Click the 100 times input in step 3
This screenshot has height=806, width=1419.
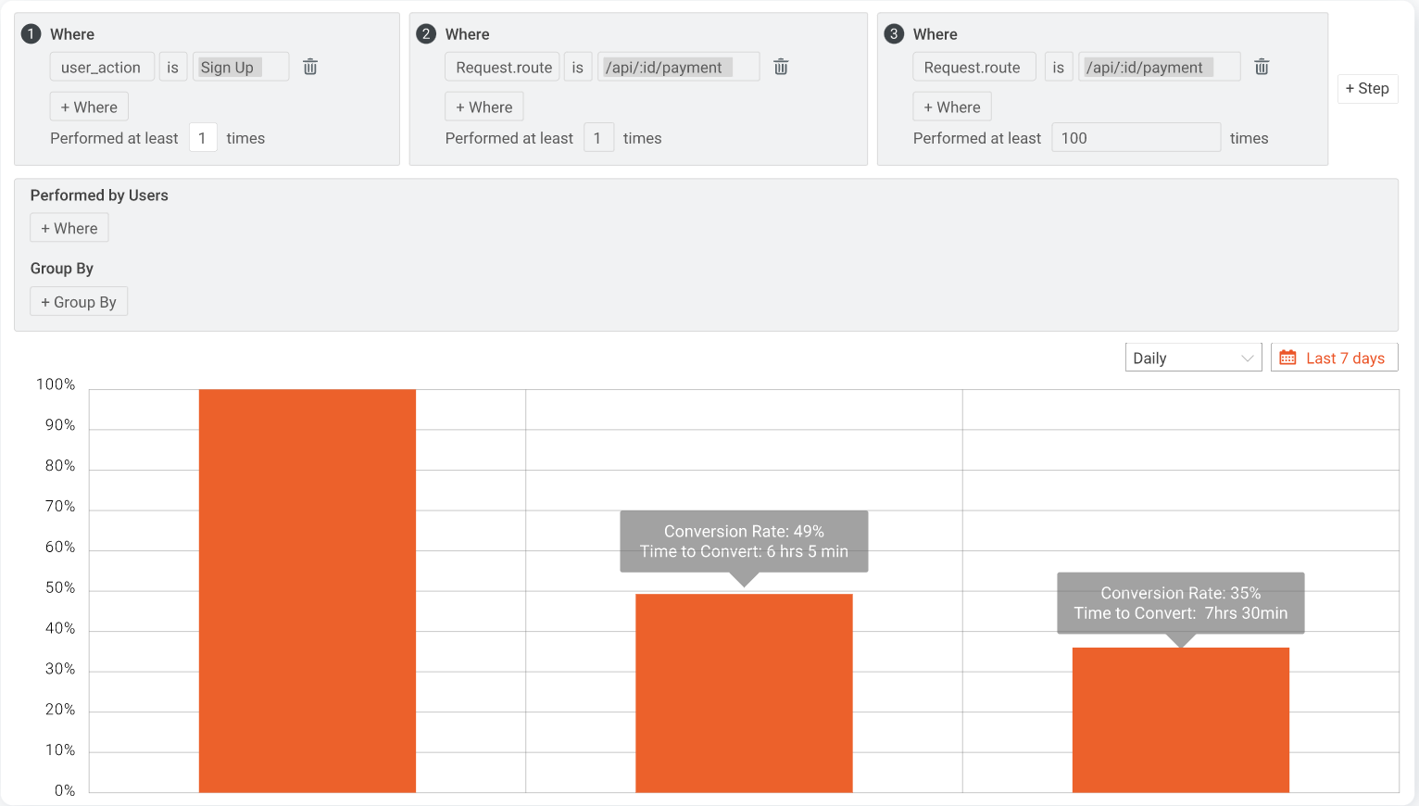tap(1136, 136)
